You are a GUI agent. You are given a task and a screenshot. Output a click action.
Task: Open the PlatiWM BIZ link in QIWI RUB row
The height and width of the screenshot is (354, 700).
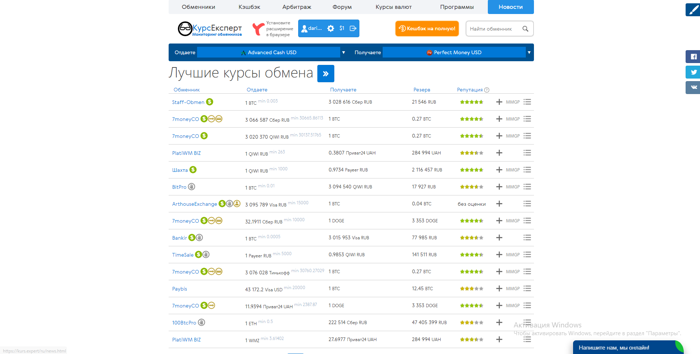186,153
